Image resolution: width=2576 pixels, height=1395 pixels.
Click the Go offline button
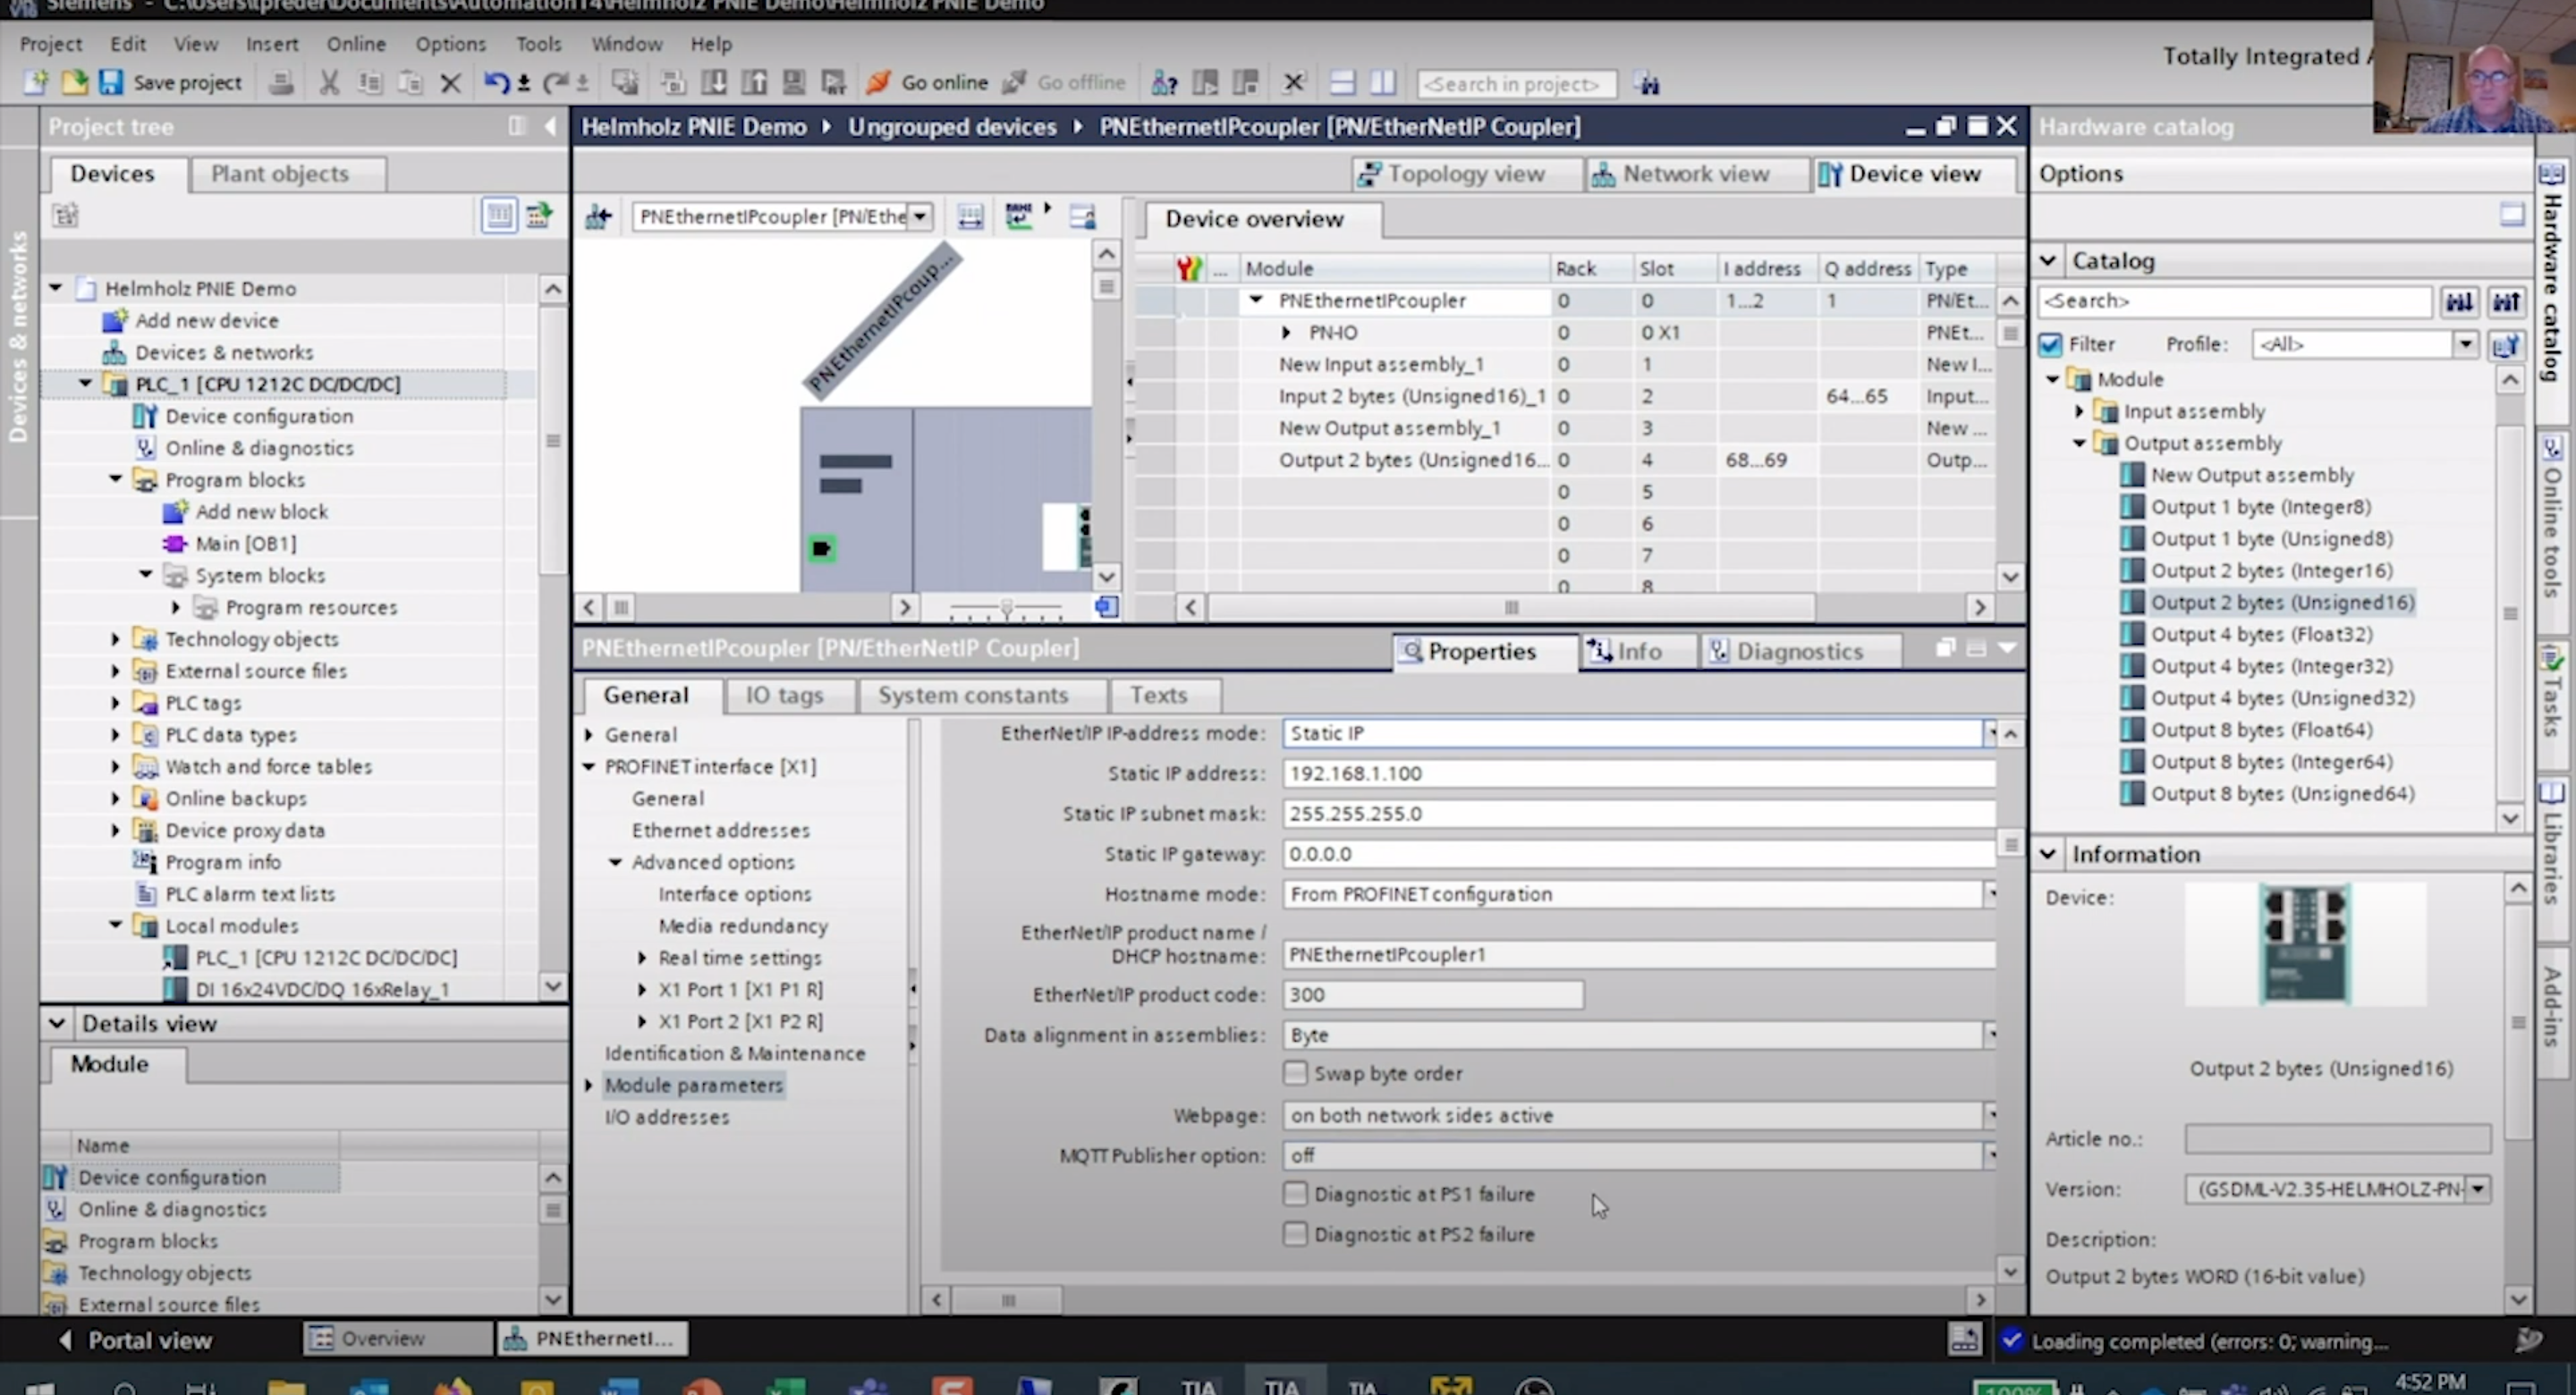[x=1064, y=83]
